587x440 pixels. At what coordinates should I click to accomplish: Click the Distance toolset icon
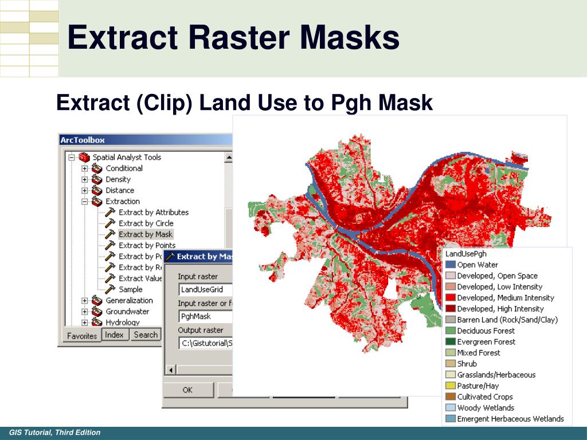click(x=97, y=190)
